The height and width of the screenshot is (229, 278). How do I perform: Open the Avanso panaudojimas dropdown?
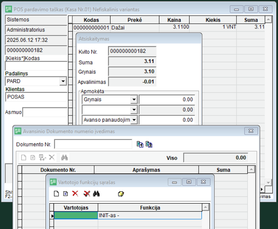point(134,120)
